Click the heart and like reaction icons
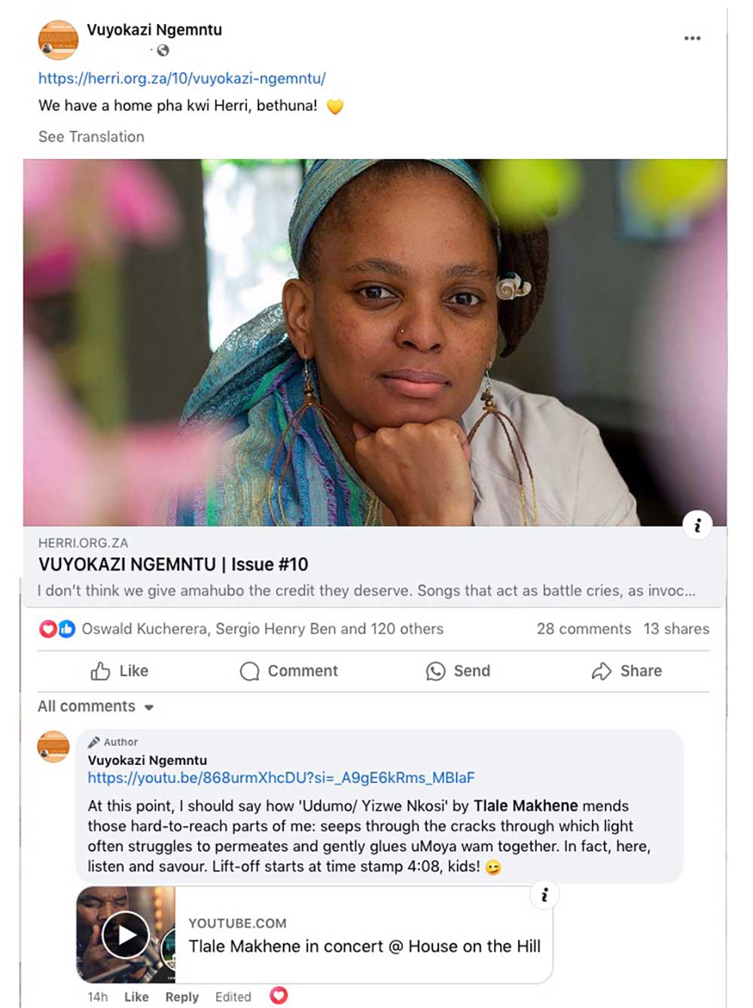753x1008 pixels. point(57,629)
